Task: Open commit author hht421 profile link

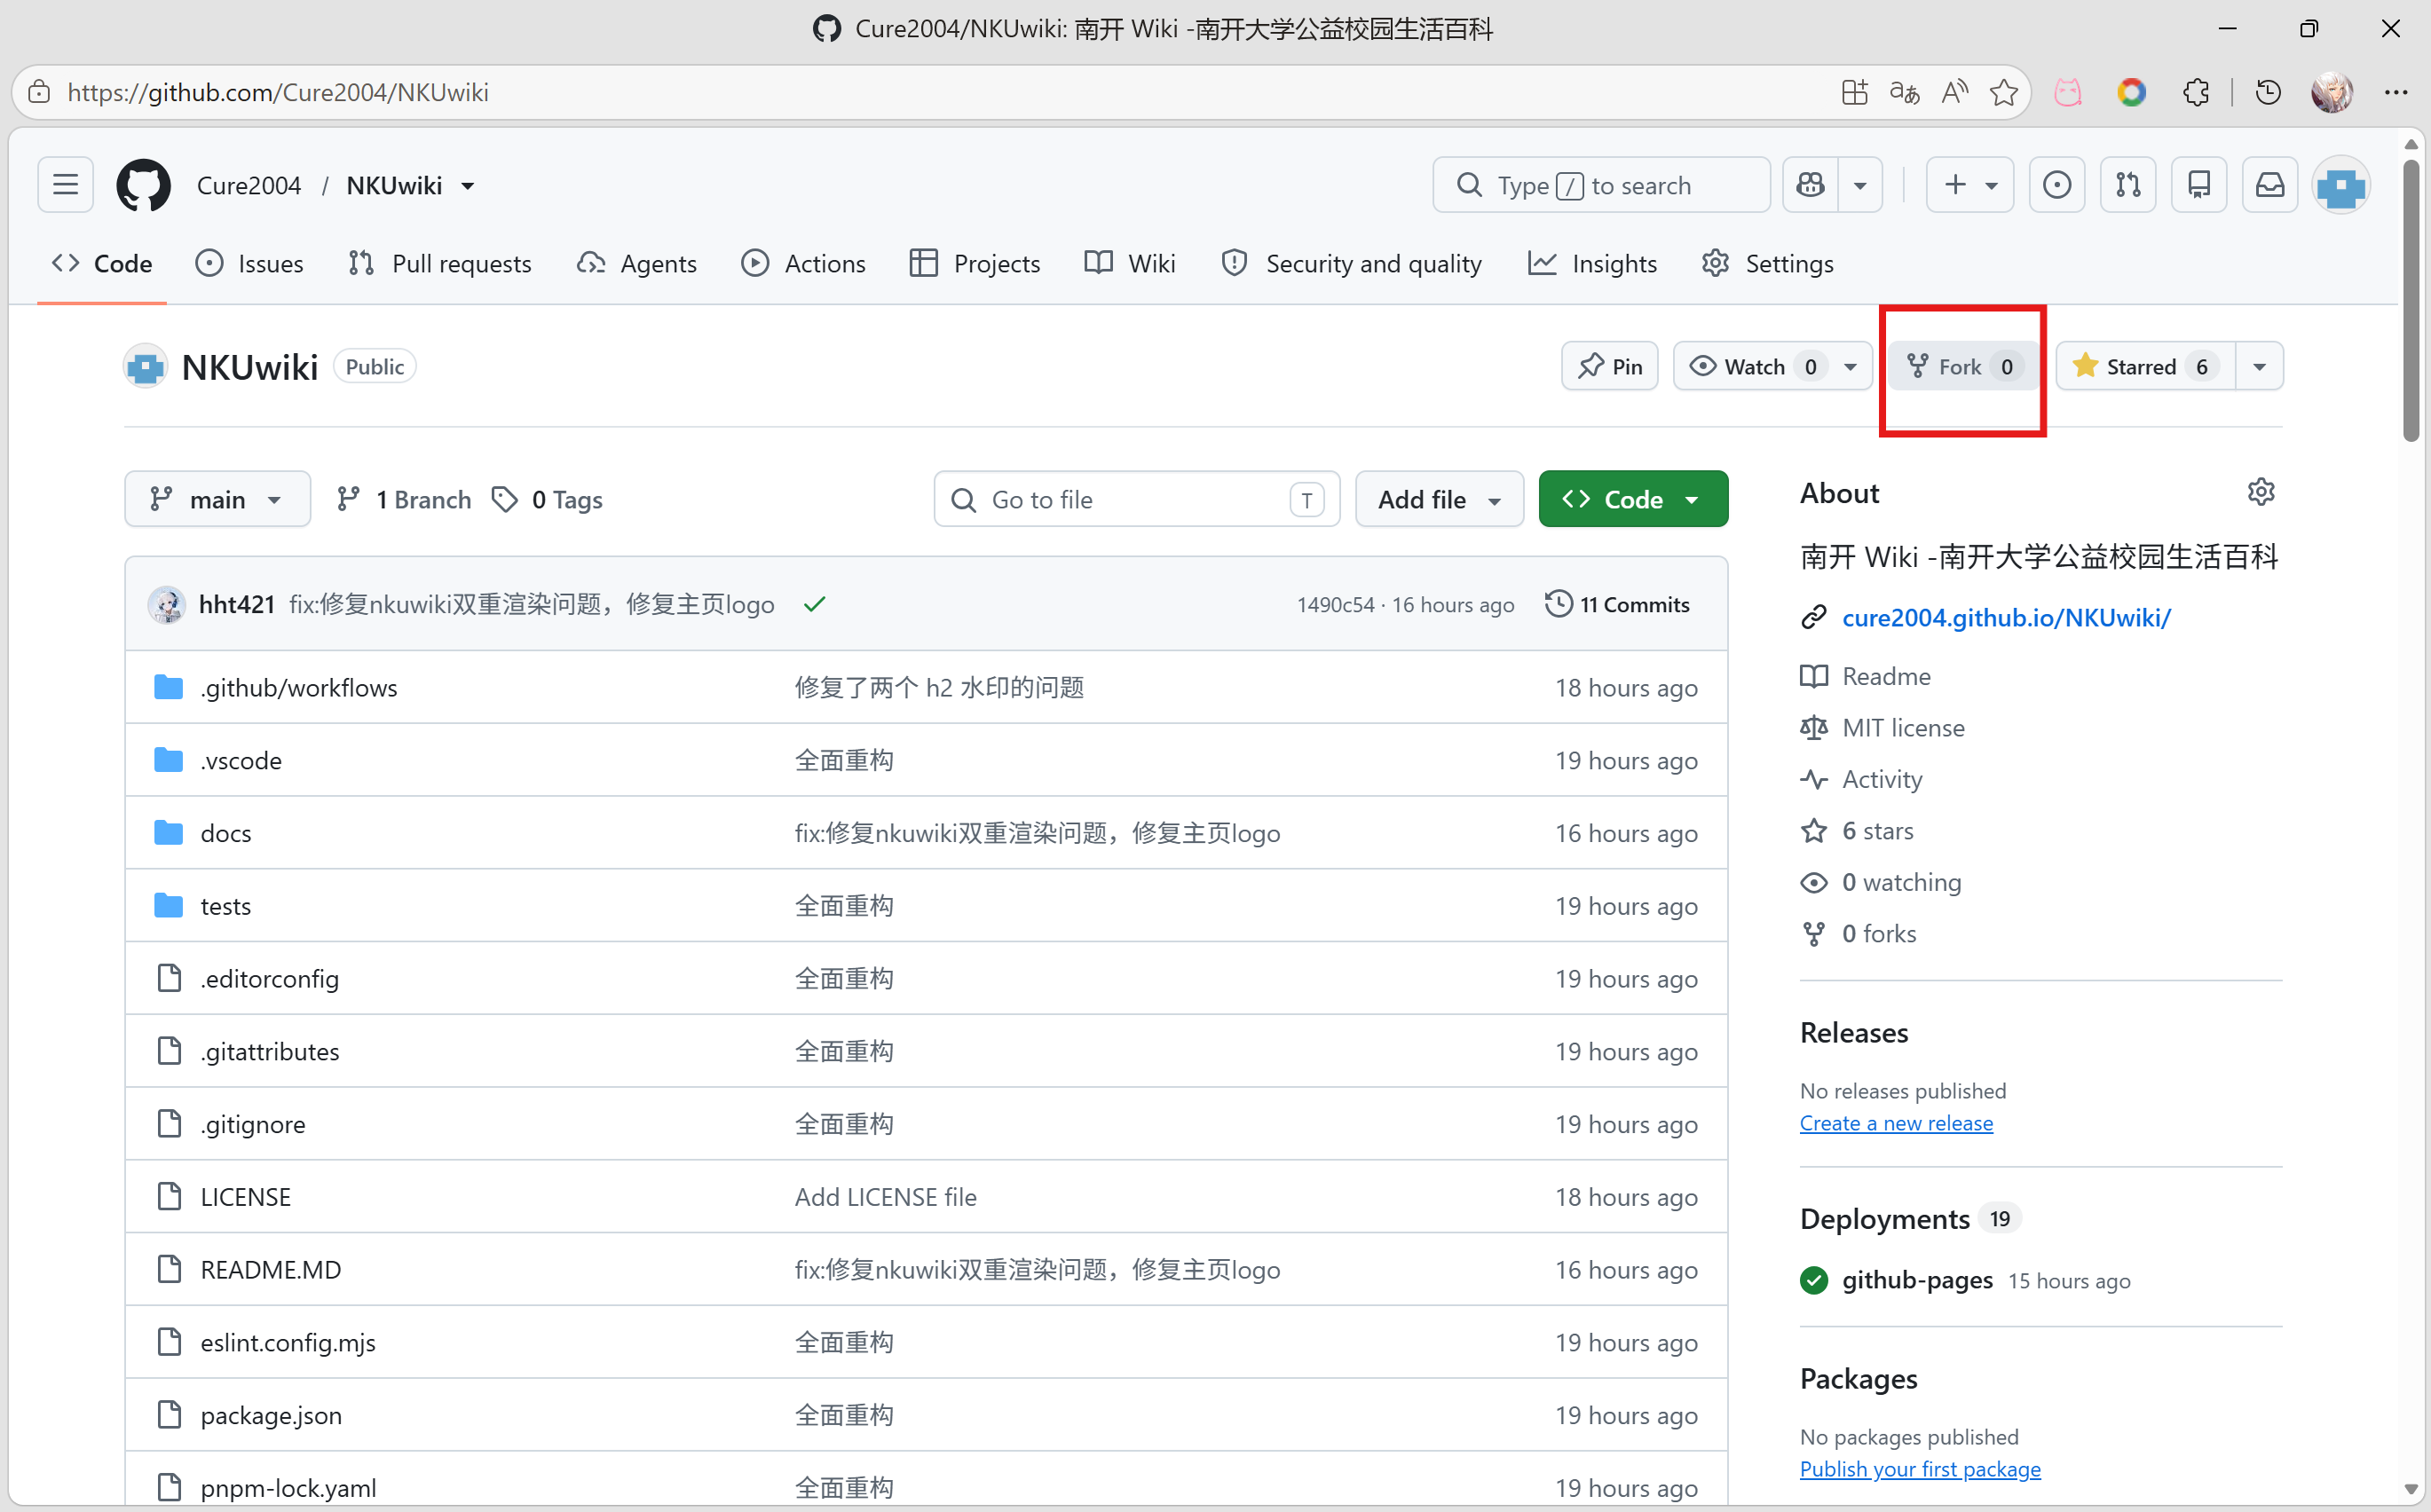Action: [x=236, y=605]
